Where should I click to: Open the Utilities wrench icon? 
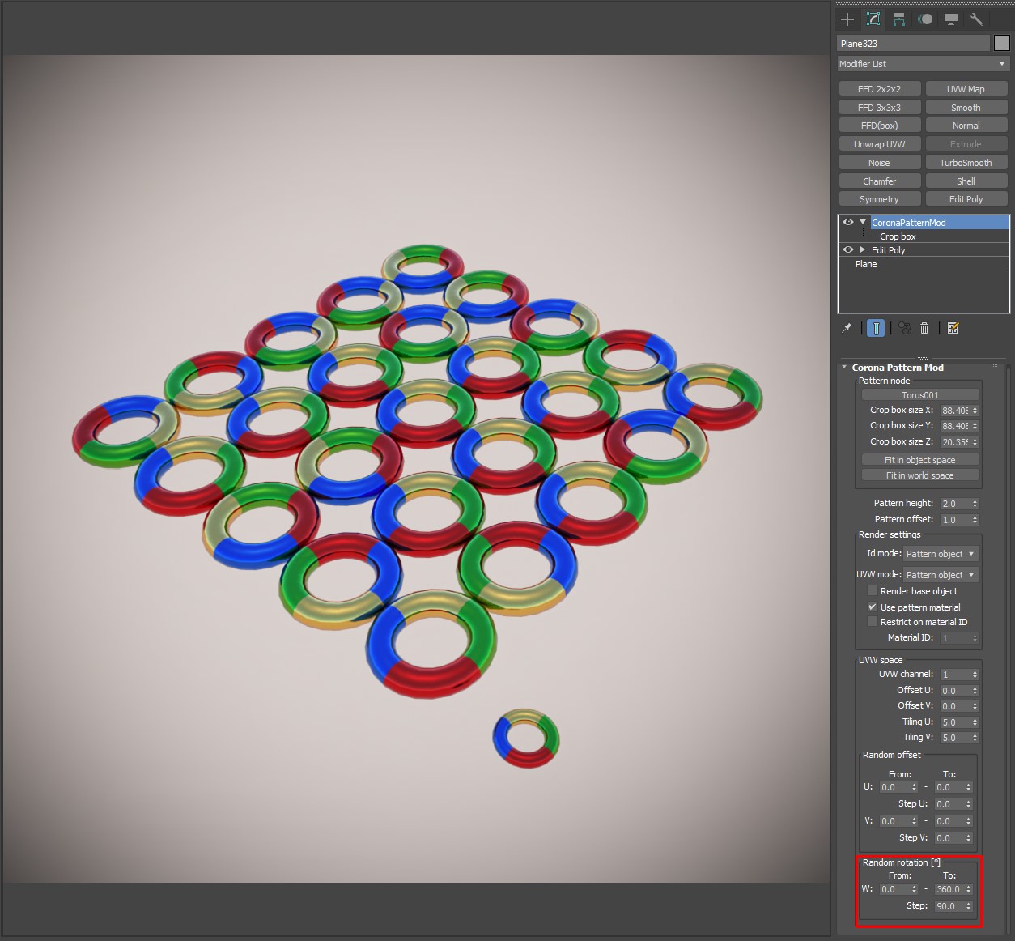click(x=977, y=19)
